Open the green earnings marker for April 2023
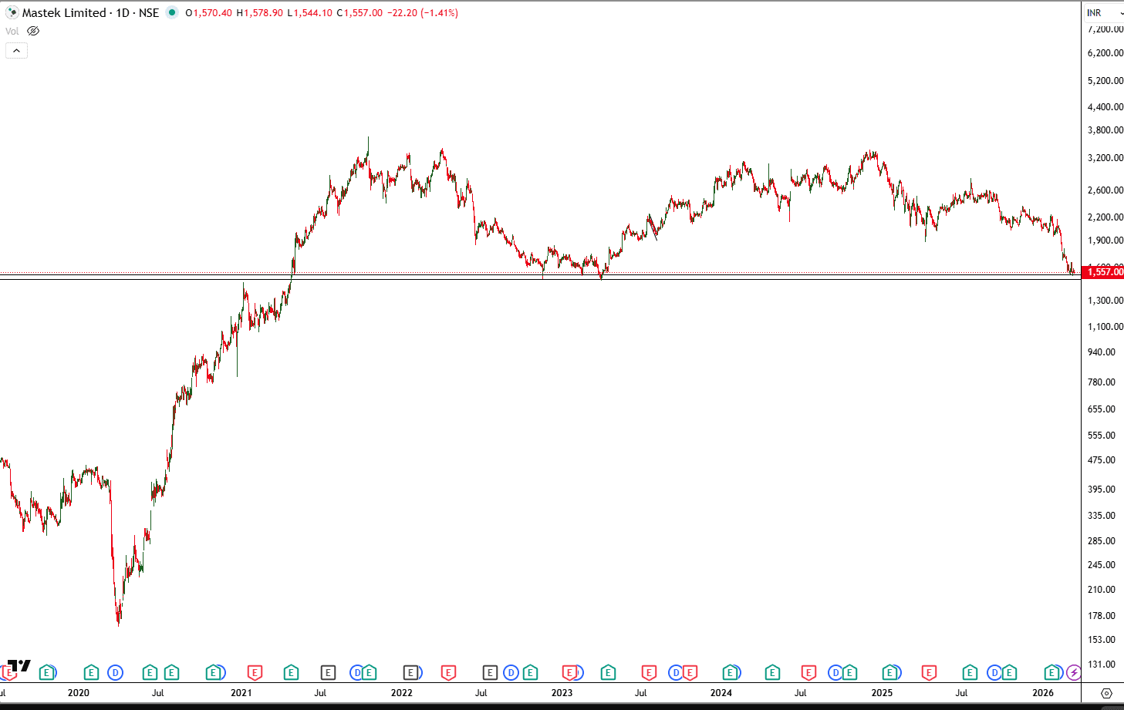Image resolution: width=1124 pixels, height=710 pixels. tap(608, 673)
